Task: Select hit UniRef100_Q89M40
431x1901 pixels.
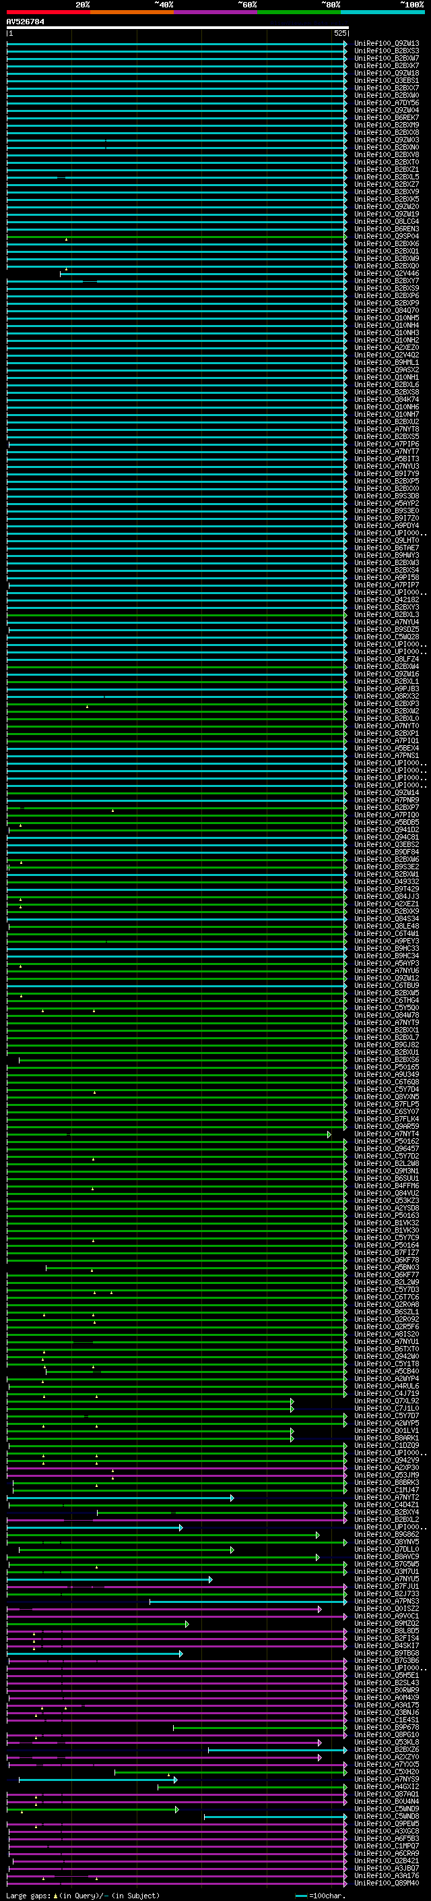Action: [x=387, y=1883]
